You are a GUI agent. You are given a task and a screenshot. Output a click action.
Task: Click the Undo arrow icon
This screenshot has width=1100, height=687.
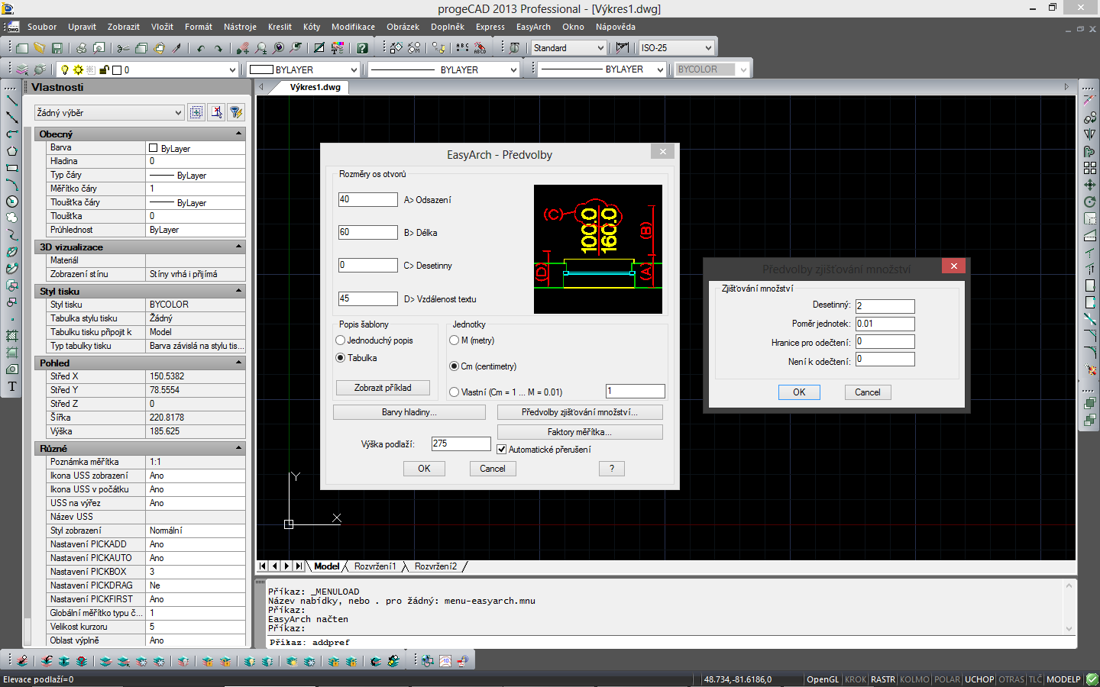coord(201,48)
